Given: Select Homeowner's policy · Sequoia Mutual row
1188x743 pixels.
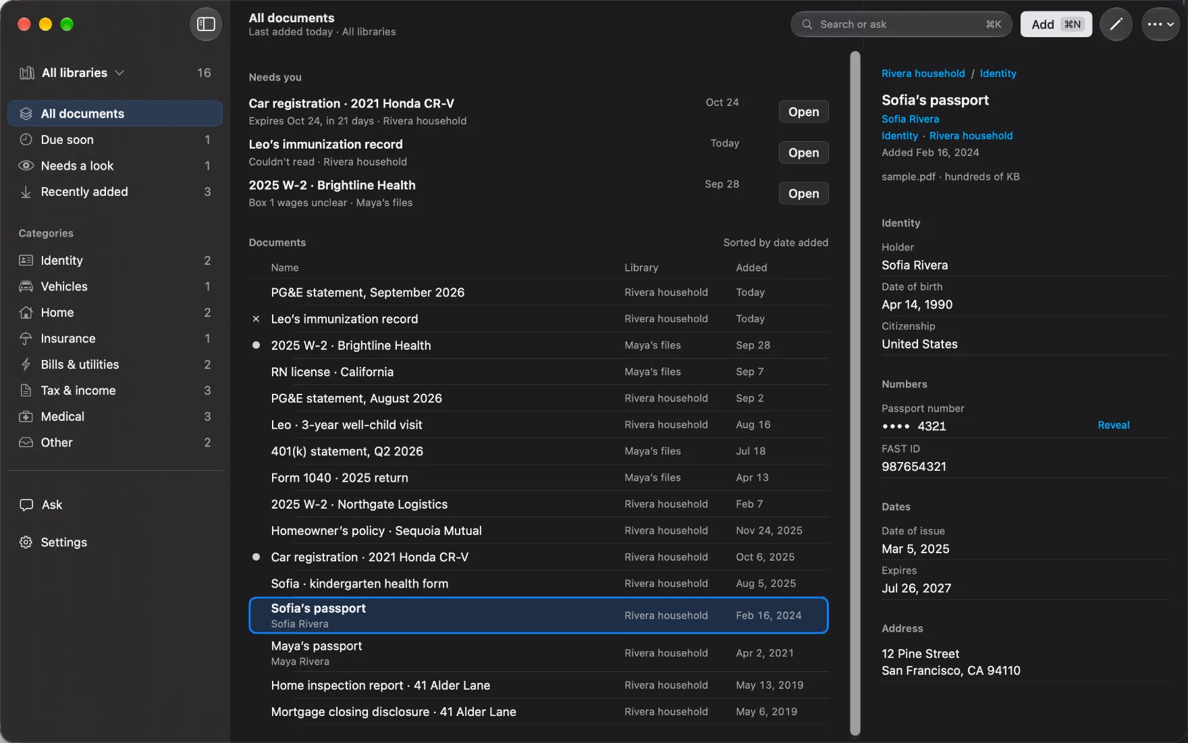Looking at the screenshot, I should [539, 531].
